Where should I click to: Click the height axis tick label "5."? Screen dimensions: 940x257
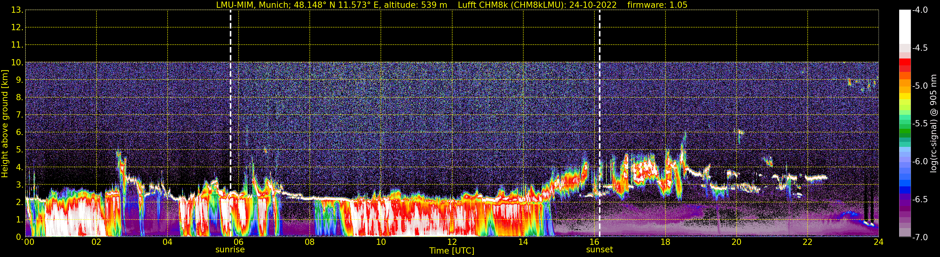pyautogui.click(x=19, y=150)
